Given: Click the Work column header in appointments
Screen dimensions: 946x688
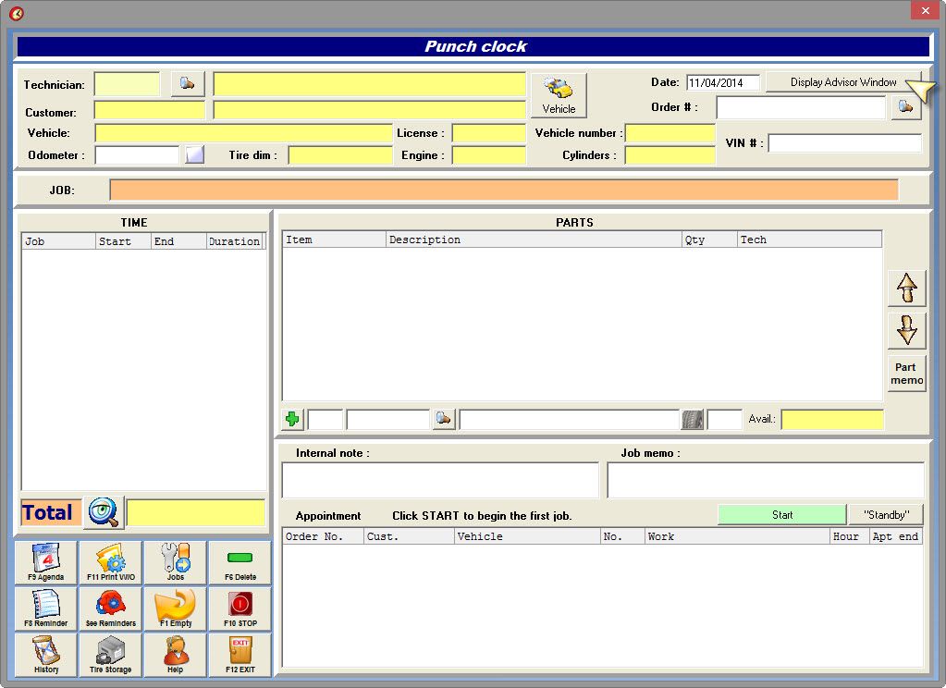Looking at the screenshot, I should tap(737, 536).
